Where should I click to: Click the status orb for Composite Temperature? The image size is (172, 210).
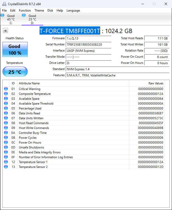click(x=6, y=94)
